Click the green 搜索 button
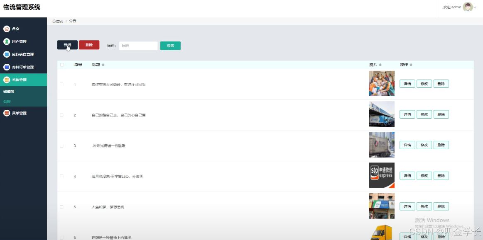 coord(170,46)
